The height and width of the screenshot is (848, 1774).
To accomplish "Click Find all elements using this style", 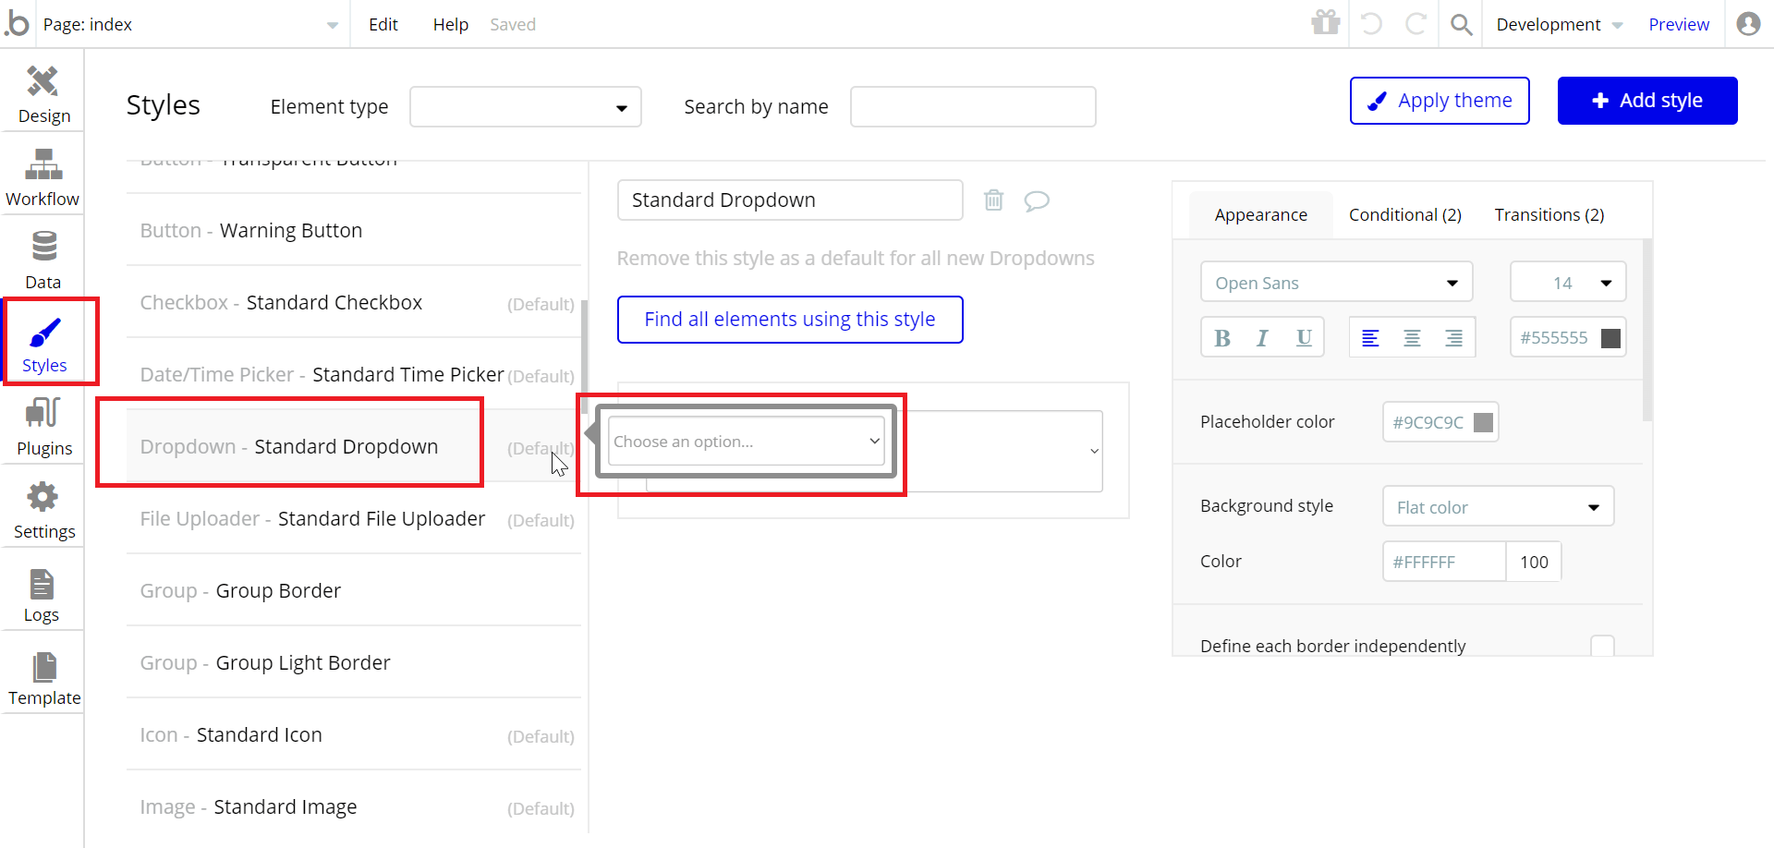I will click(x=790, y=320).
